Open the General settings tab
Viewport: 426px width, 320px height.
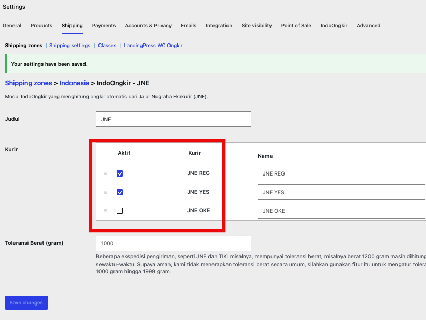coord(12,26)
